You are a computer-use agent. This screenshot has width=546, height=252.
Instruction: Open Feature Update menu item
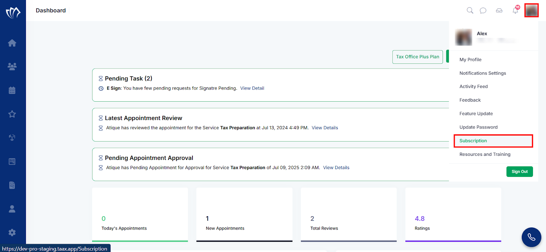476,114
